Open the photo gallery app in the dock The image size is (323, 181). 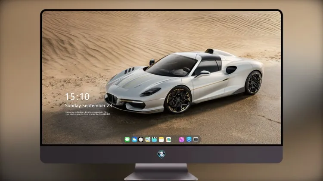pyautogui.click(x=168, y=139)
